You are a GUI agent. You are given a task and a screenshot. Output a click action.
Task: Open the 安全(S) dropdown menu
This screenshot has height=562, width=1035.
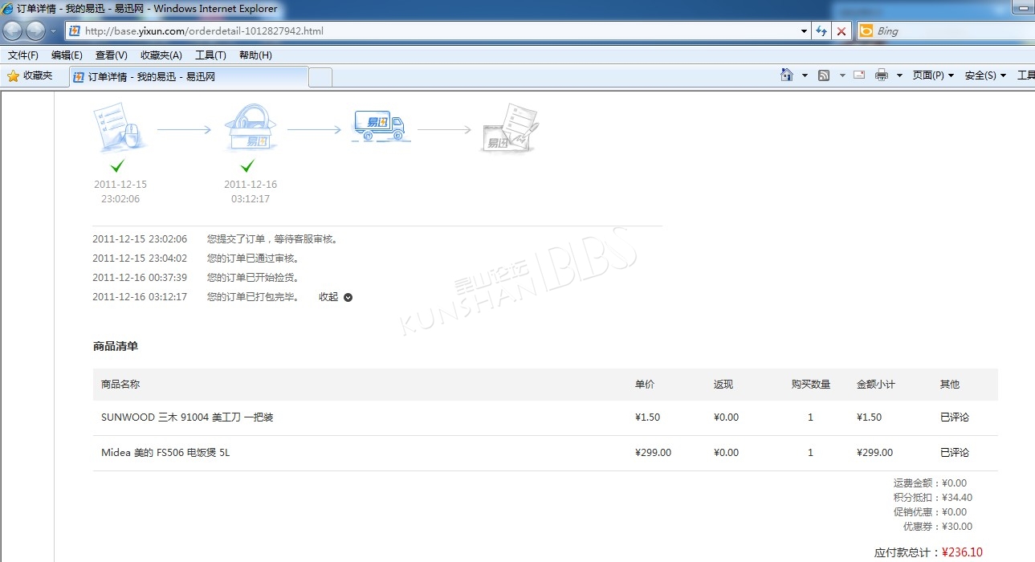[x=985, y=75]
